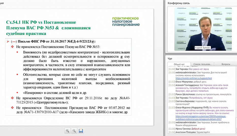
Task: Select chat message 'Все равно нет звука'
Action: coord(199,69)
